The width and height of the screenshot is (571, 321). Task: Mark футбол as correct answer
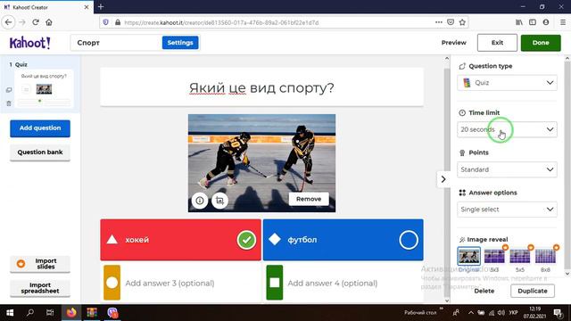409,240
